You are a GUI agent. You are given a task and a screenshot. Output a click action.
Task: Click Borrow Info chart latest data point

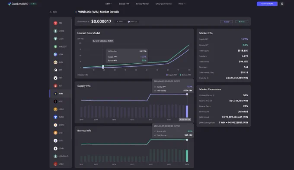[x=187, y=140]
